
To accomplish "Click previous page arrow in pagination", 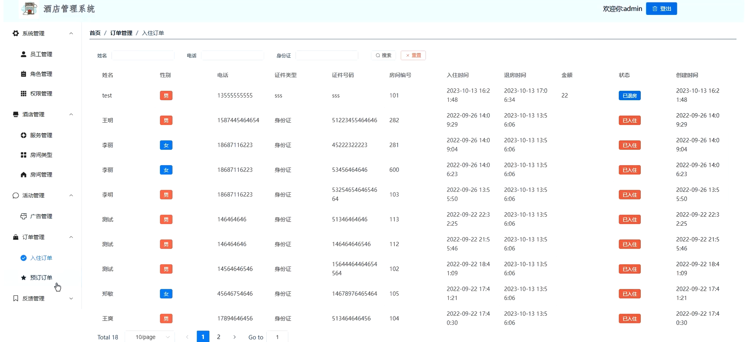I will click(187, 337).
